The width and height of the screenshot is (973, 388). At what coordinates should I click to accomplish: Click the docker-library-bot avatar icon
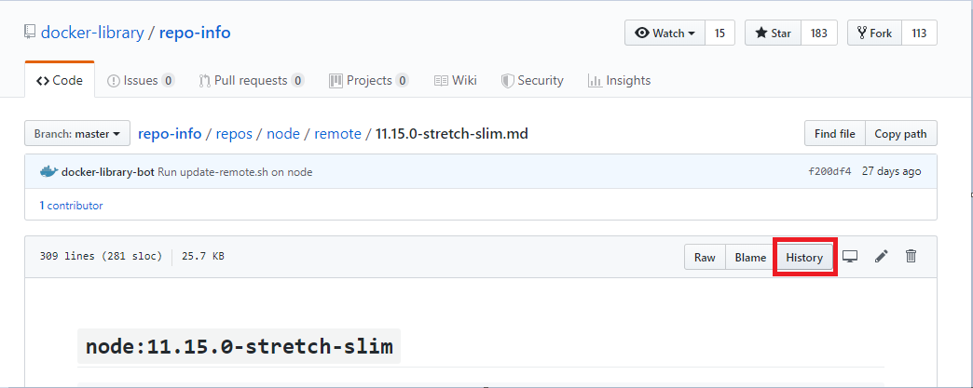(48, 171)
